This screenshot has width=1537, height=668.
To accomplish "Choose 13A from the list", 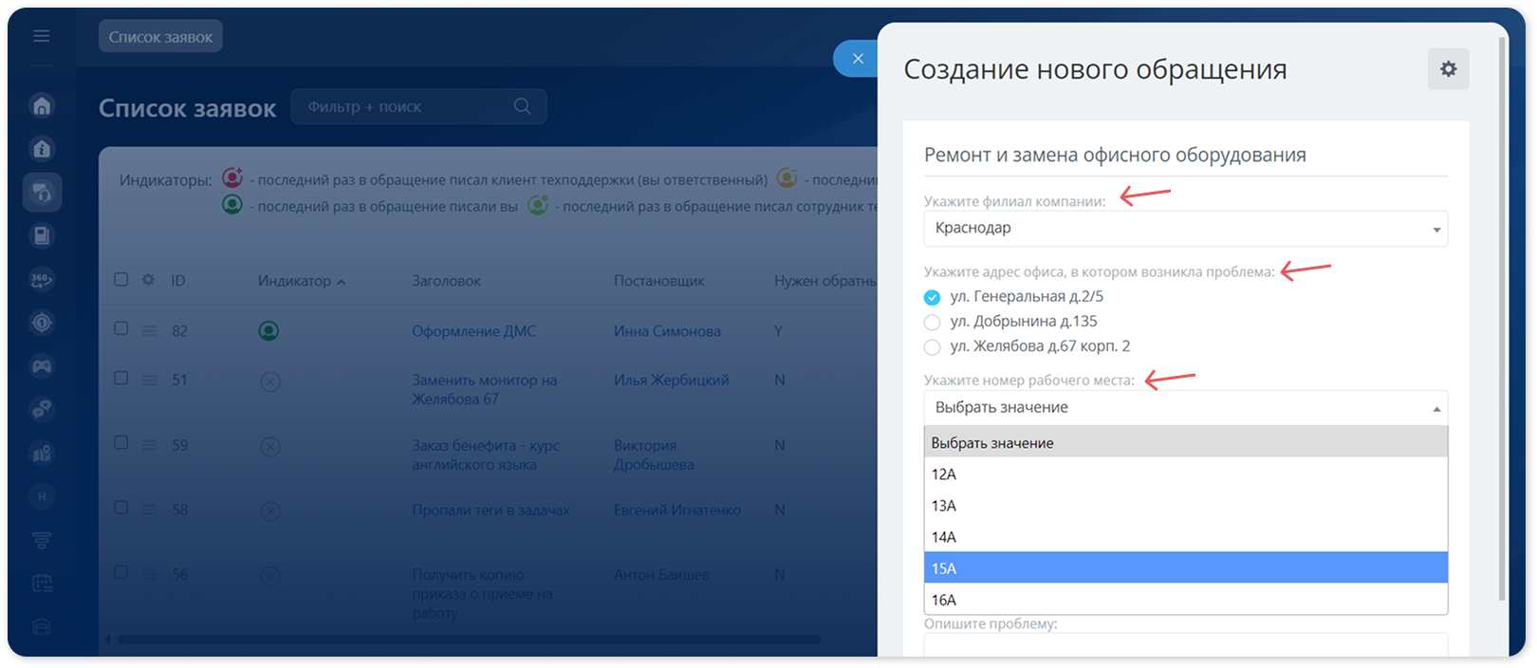I will (1185, 506).
